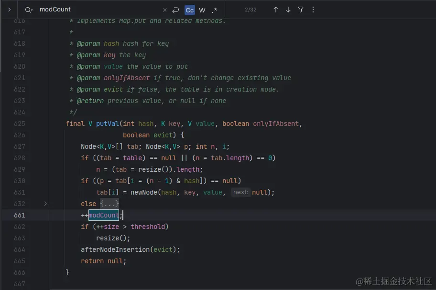Enable the W whole words toggle
436x290 pixels.
click(202, 10)
